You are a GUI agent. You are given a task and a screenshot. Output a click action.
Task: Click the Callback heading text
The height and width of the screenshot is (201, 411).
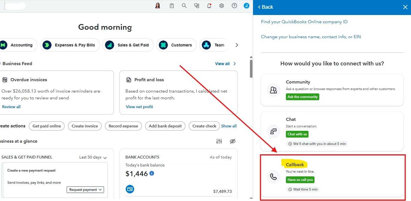click(x=295, y=164)
